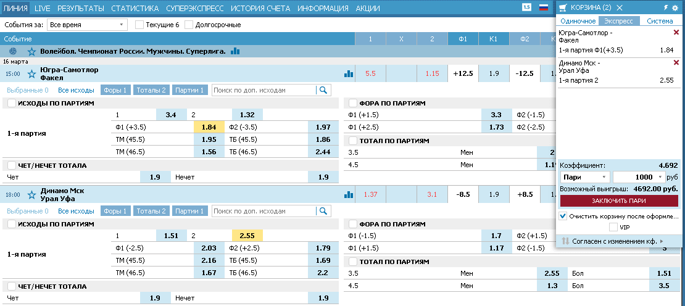Open statistics chart for Динамо Мск match
Screen dimensions: 685x306
(348, 195)
